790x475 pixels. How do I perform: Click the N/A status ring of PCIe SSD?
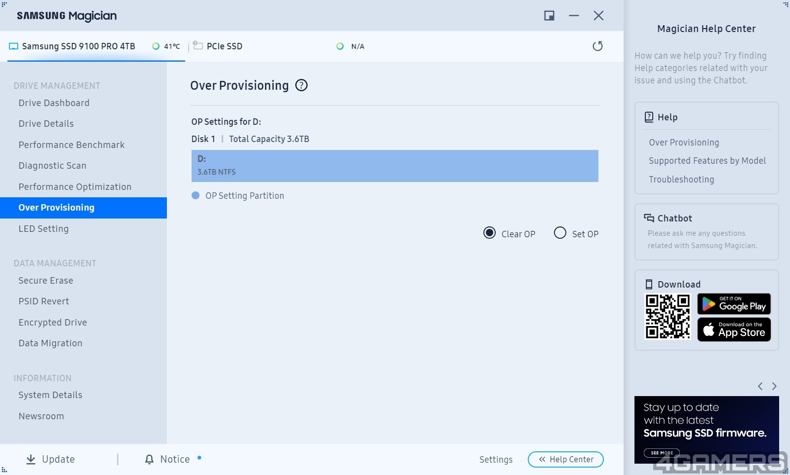[x=340, y=46]
